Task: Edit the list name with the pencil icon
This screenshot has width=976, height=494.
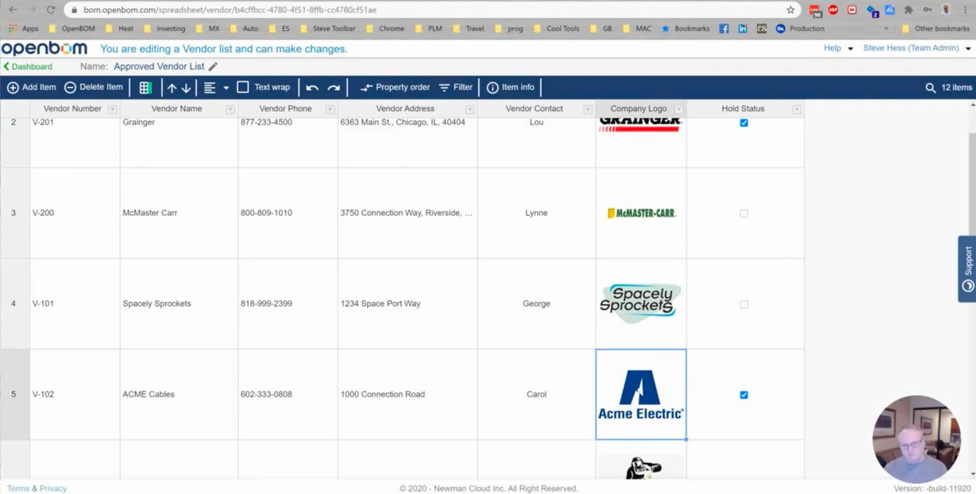Action: (213, 67)
